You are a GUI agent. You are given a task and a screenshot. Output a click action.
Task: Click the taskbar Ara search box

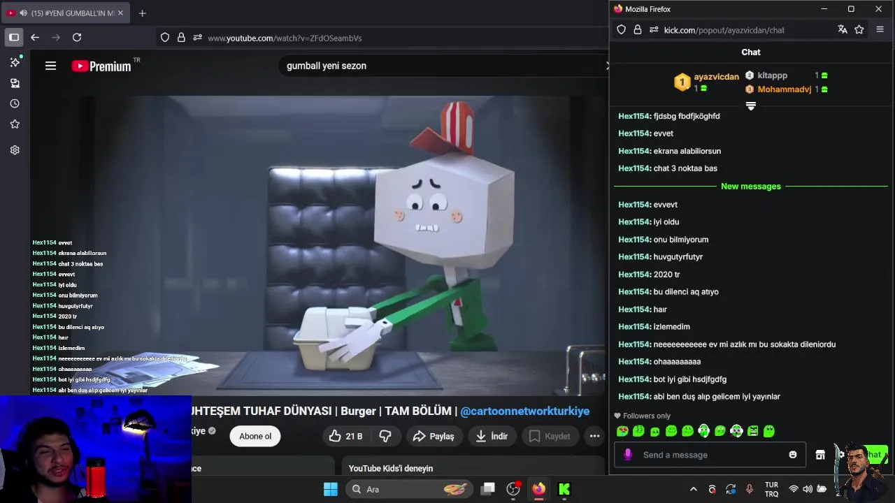[409, 489]
